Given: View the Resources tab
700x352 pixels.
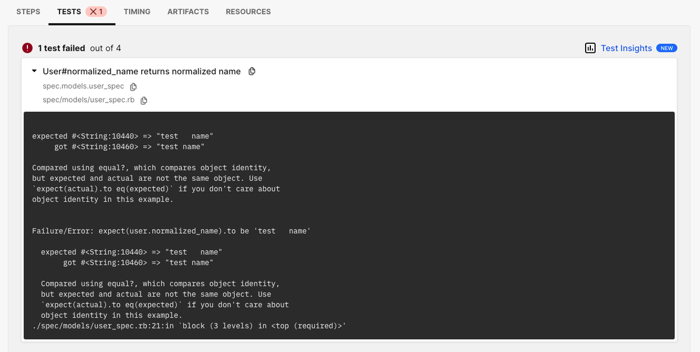Looking at the screenshot, I should click(248, 12).
